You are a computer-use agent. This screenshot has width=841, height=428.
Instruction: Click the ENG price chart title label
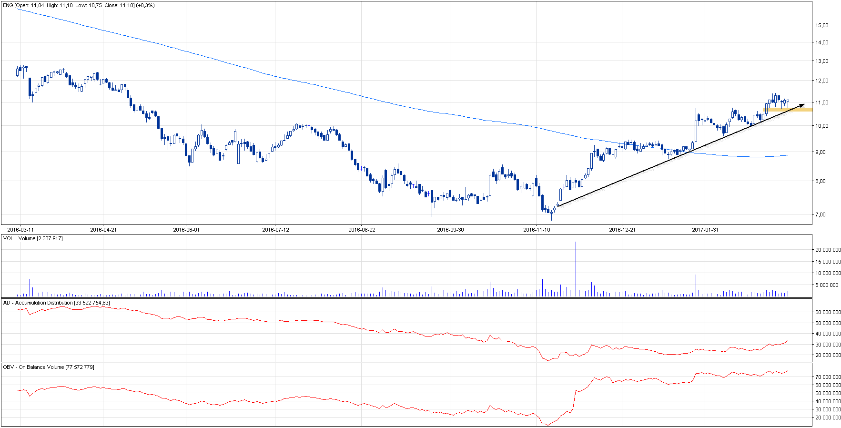[x=79, y=6]
